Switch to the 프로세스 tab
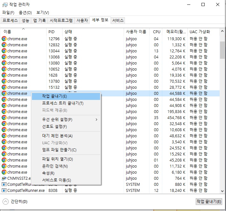This screenshot has height=211, width=226. pos(10,20)
